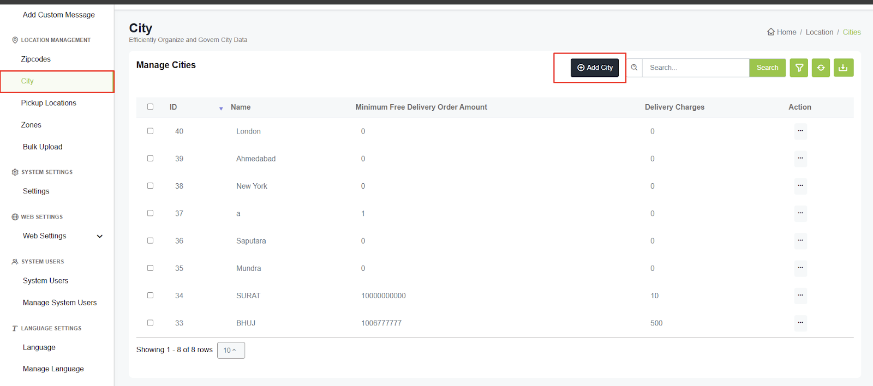Viewport: 873px width, 386px height.
Task: Open action menu for Saputara row
Action: (x=800, y=240)
